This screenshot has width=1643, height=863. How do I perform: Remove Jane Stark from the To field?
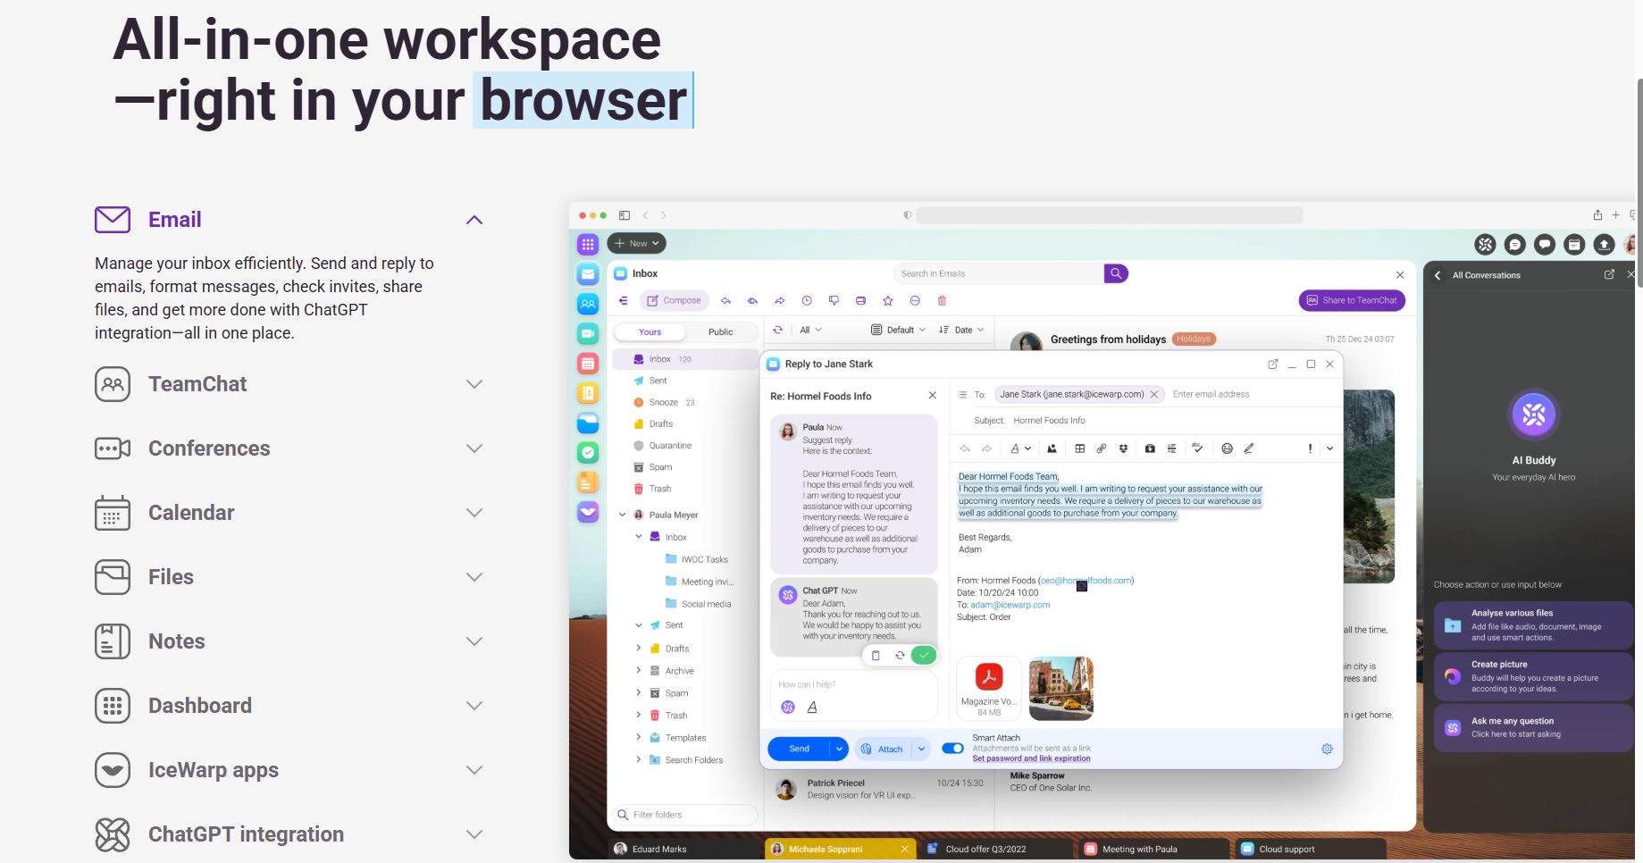(x=1154, y=394)
